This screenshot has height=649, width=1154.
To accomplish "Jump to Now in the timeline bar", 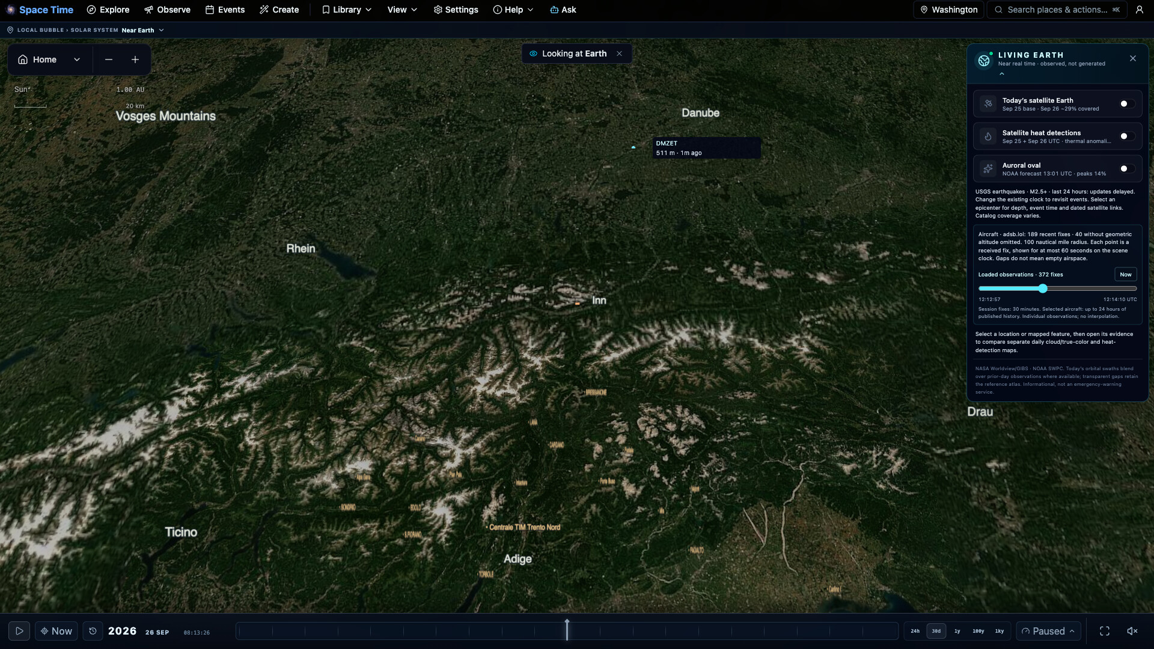I will 56,631.
